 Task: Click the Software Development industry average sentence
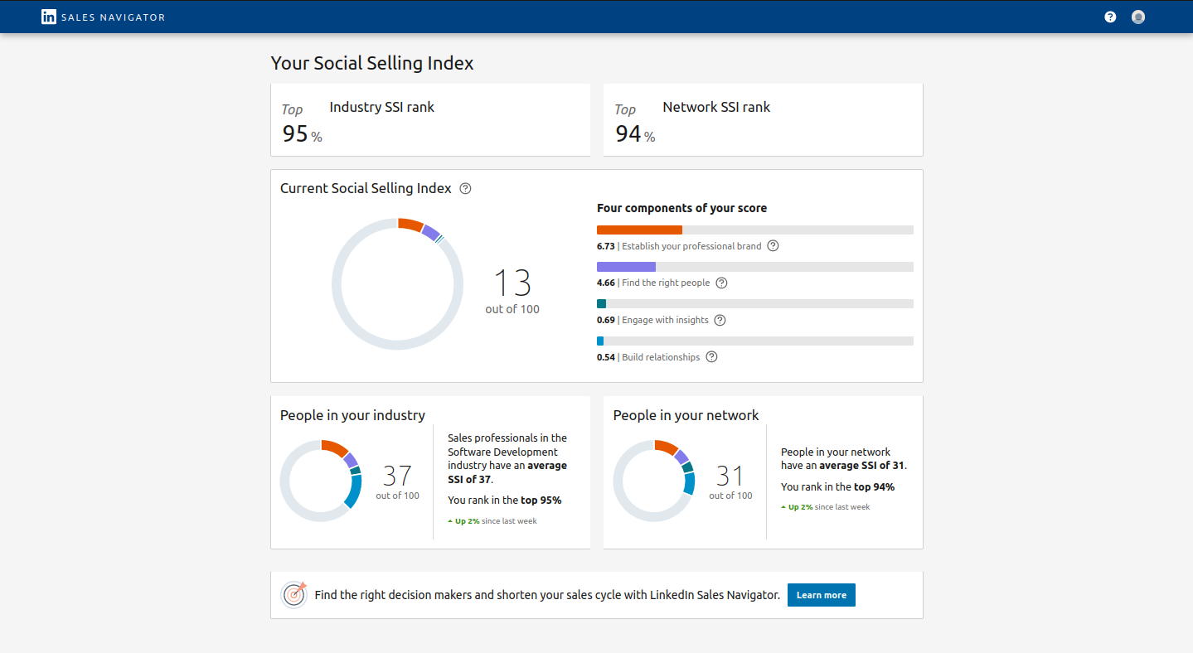(507, 458)
